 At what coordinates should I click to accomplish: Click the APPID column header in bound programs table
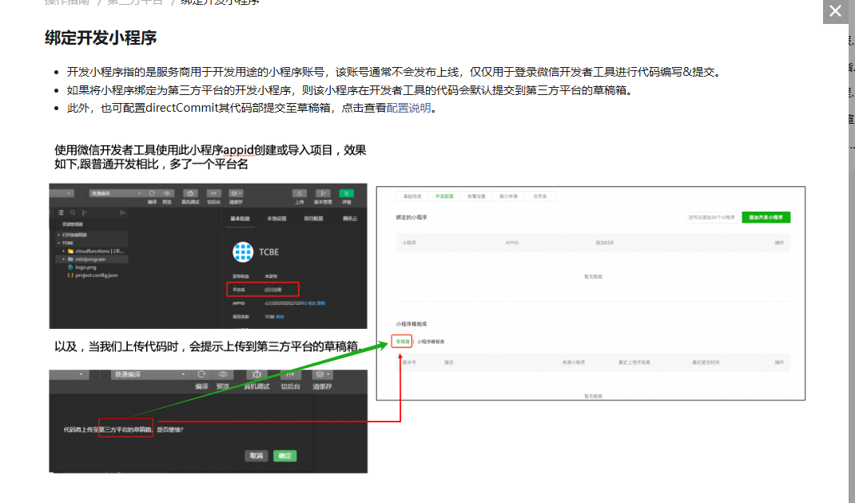512,243
